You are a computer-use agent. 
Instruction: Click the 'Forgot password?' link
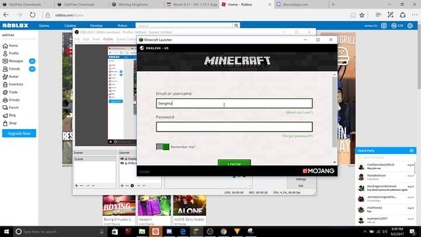pos(297,136)
